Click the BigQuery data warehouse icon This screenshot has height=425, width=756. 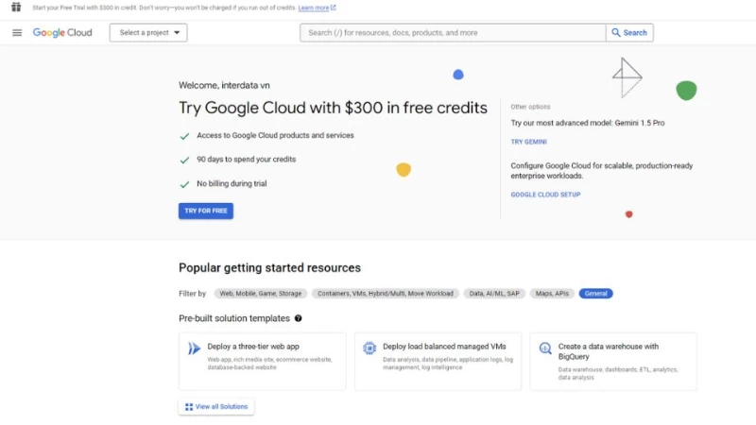(x=545, y=348)
